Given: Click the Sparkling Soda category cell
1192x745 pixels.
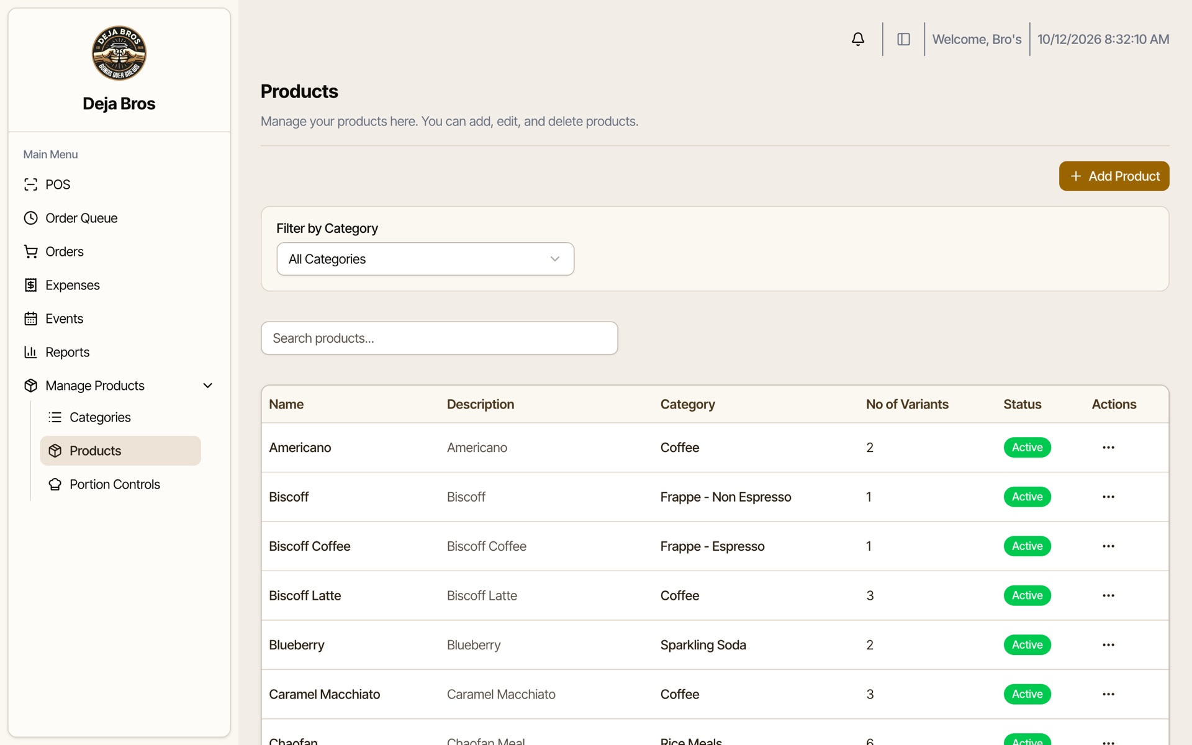Looking at the screenshot, I should click(x=703, y=645).
